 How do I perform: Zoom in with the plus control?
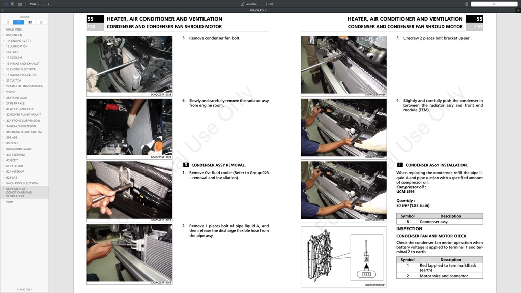(49, 4)
